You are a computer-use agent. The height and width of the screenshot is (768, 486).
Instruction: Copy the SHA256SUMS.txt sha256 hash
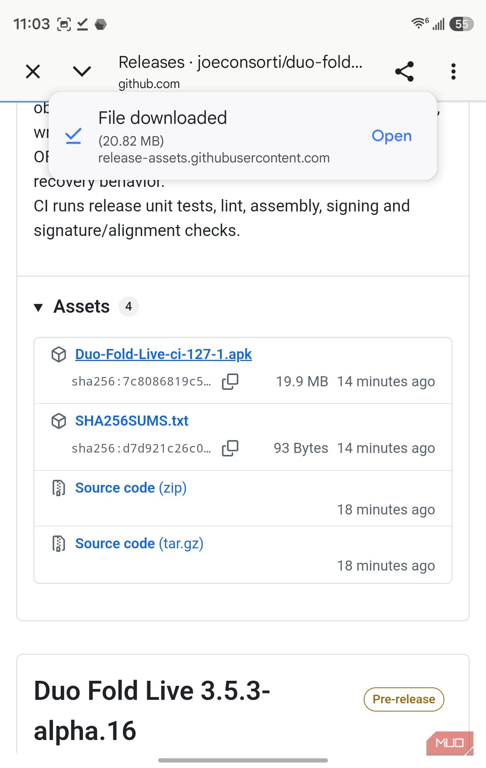pos(230,448)
